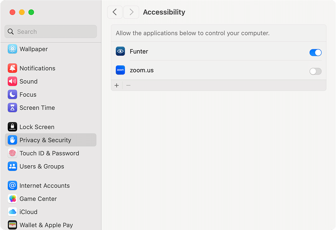Select the zoom.us app name
The height and width of the screenshot is (230, 336).
(x=142, y=70)
